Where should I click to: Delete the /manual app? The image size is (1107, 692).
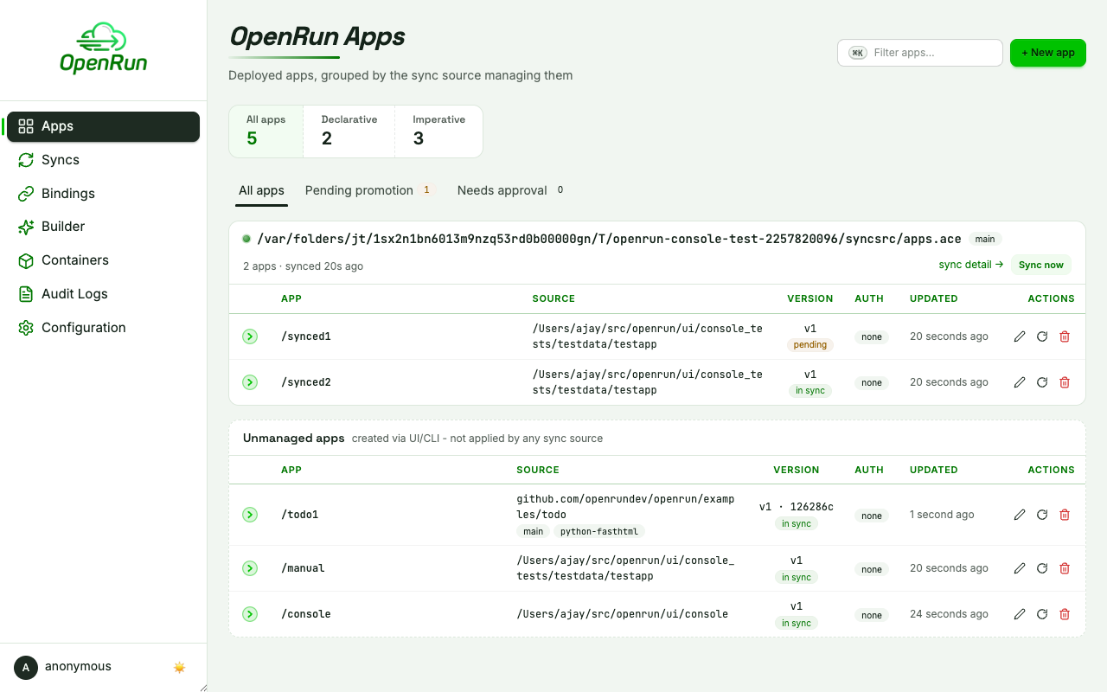click(1065, 568)
